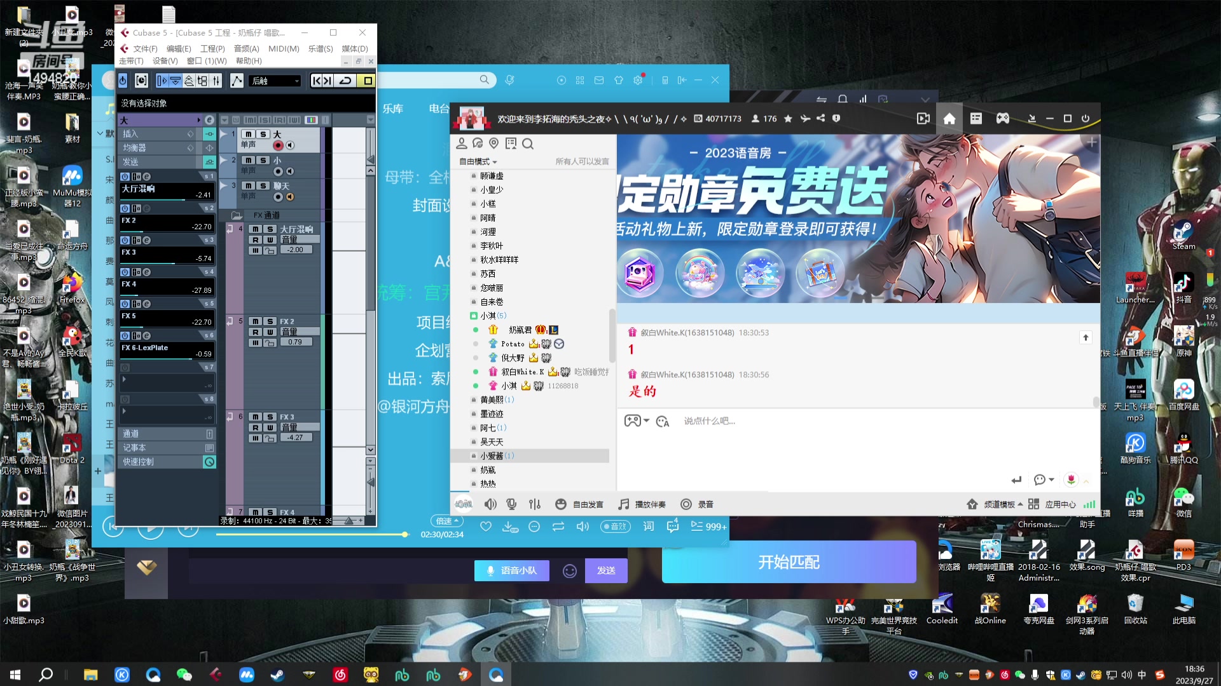Expand the 通道 inspector section
This screenshot has height=686, width=1221.
tap(167, 434)
